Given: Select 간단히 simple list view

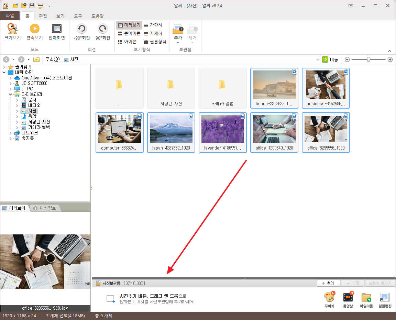Looking at the screenshot, I should pos(153,25).
